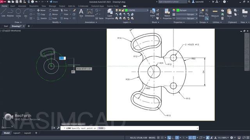Open the Annotate ribbon tab
This screenshot has width=250, height=140.
click(22, 6)
